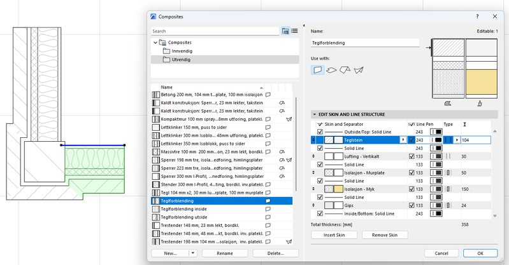Screen dimensions: 509x265
Task: Switch to folder view mode icon
Action: tap(285, 31)
